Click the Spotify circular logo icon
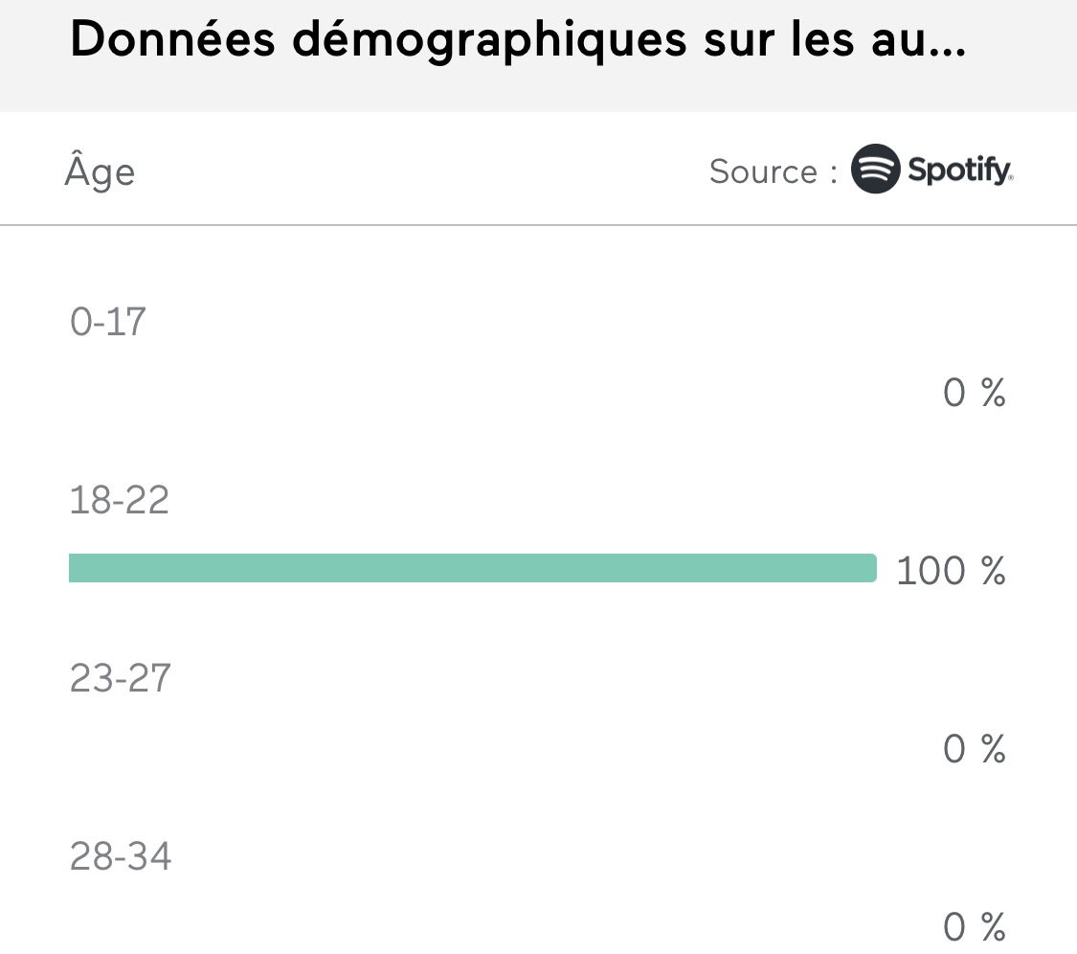Image resolution: width=1077 pixels, height=954 pixels. (875, 170)
